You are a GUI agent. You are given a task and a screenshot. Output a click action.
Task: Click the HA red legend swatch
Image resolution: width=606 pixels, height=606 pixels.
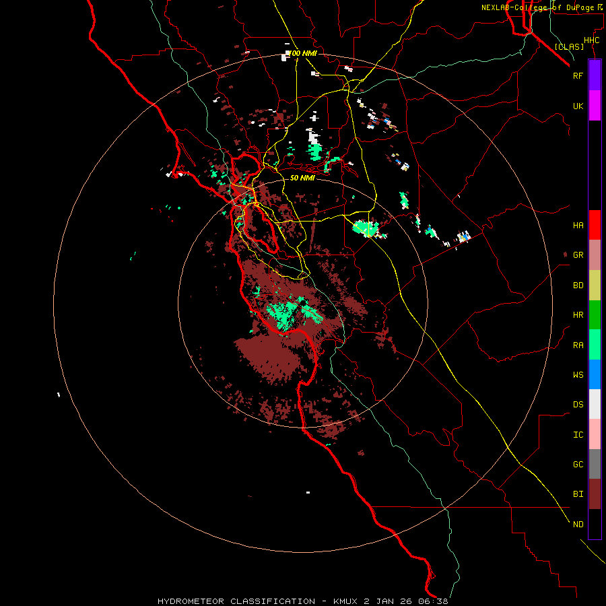pyautogui.click(x=595, y=225)
